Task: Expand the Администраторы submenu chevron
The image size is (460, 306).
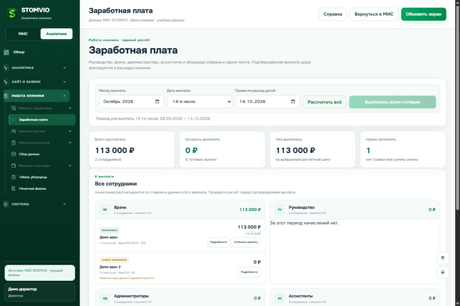Action: pyautogui.click(x=70, y=131)
